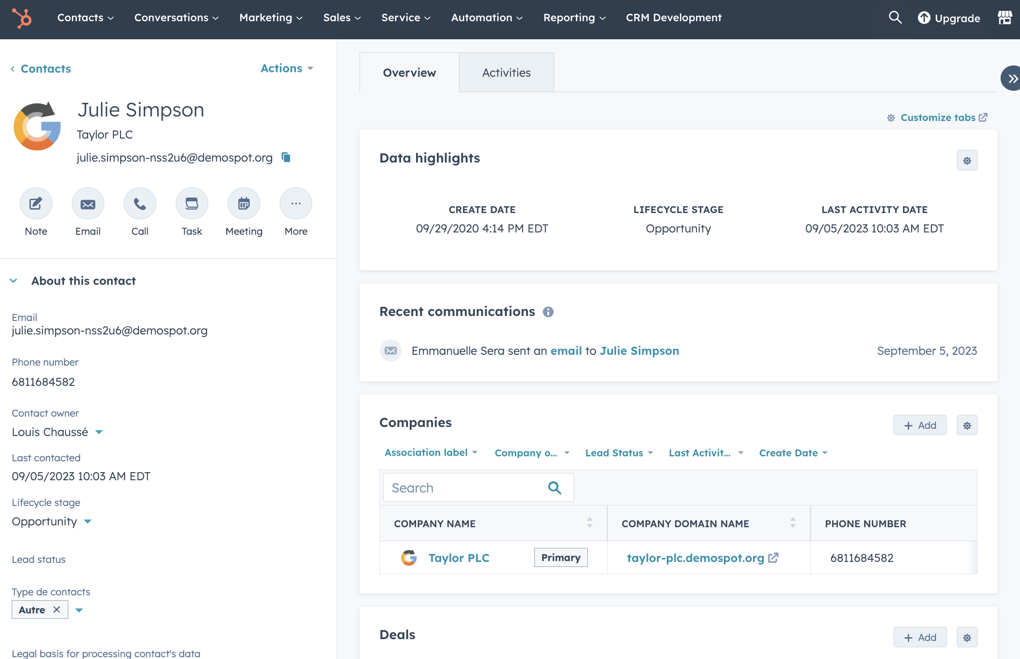Open the Actions dropdown
Viewport: 1020px width, 659px height.
click(286, 68)
